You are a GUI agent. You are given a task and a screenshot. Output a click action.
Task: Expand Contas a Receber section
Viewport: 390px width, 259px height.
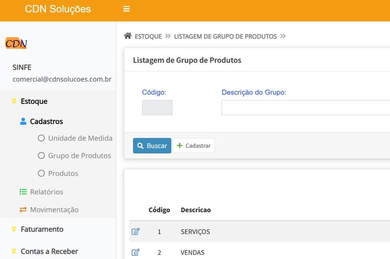pos(49,251)
